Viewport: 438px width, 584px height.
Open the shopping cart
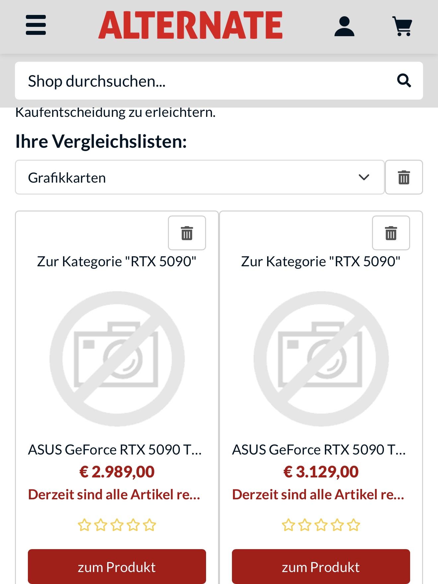pyautogui.click(x=402, y=26)
